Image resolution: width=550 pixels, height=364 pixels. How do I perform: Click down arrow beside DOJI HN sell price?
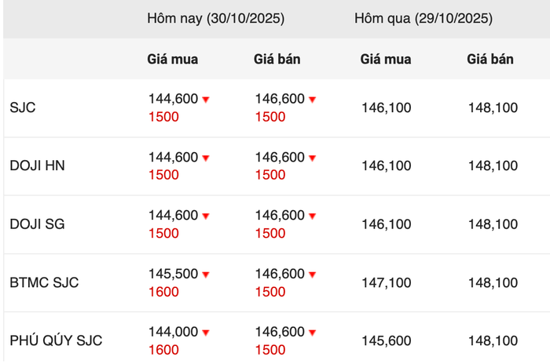click(312, 158)
